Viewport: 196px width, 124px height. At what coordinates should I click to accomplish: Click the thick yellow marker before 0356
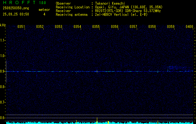click(x=108, y=122)
